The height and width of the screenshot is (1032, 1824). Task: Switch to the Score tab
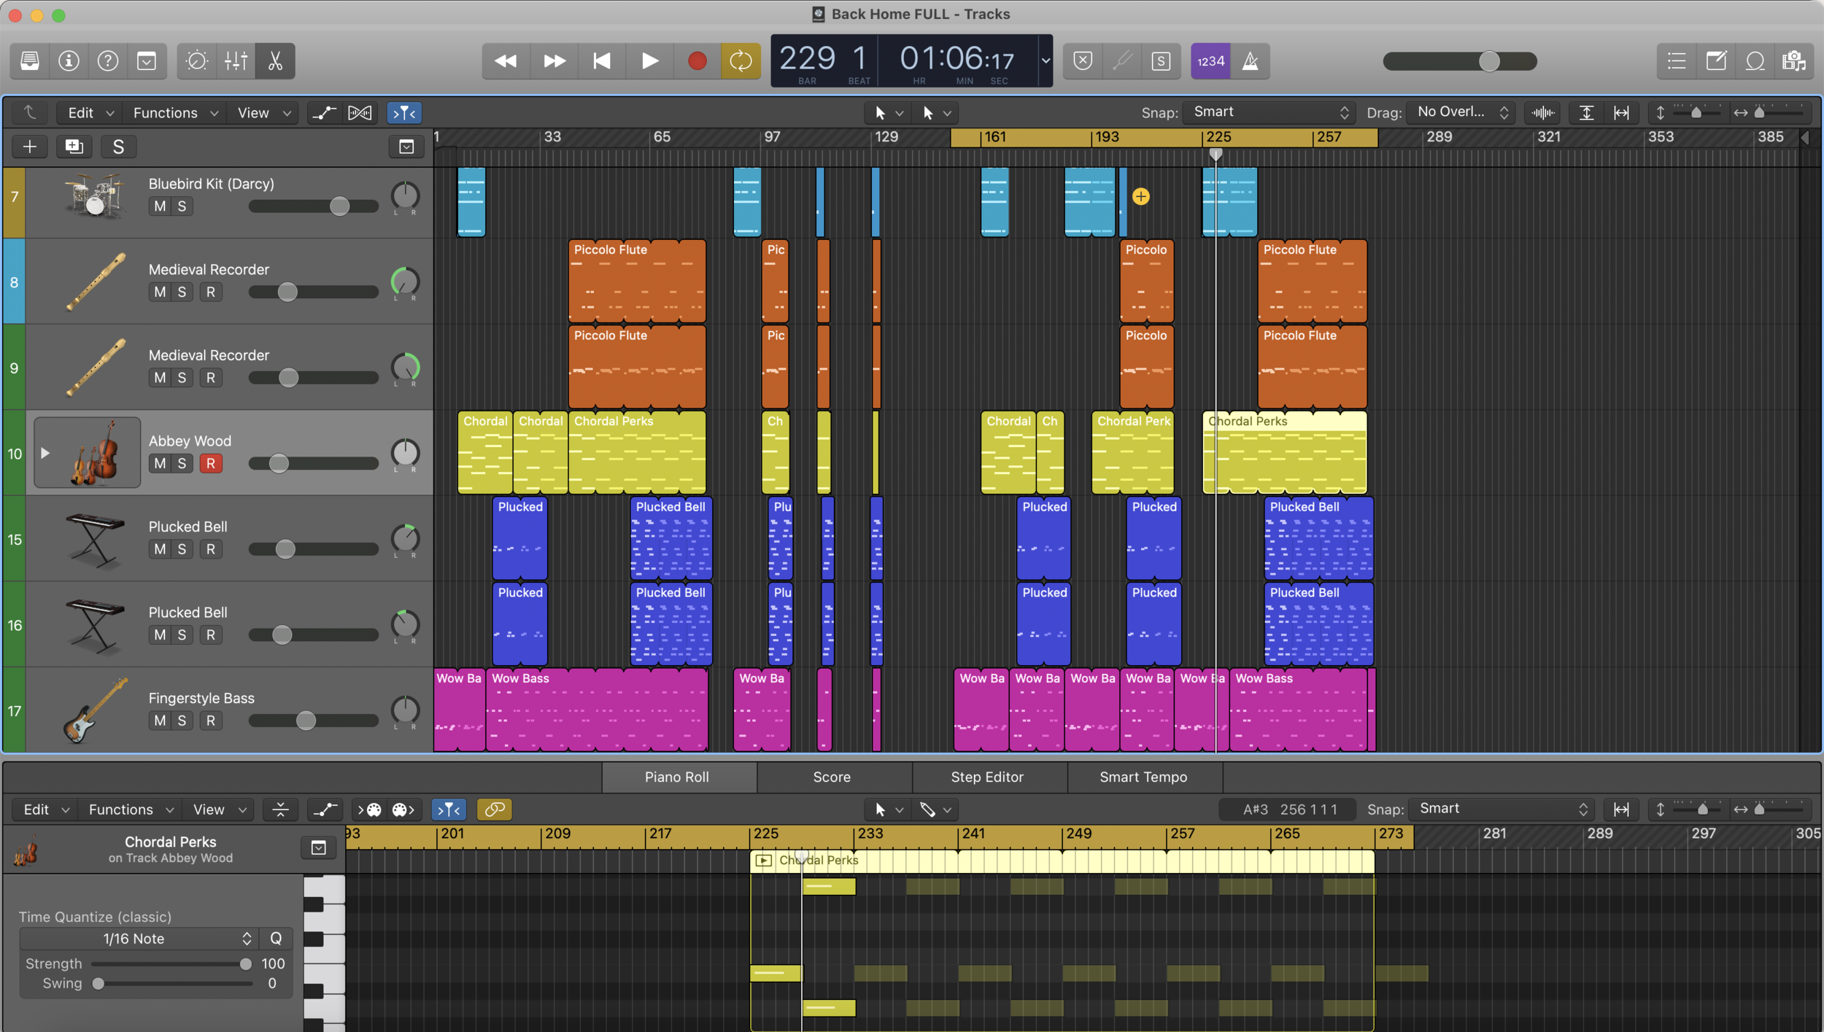[832, 777]
